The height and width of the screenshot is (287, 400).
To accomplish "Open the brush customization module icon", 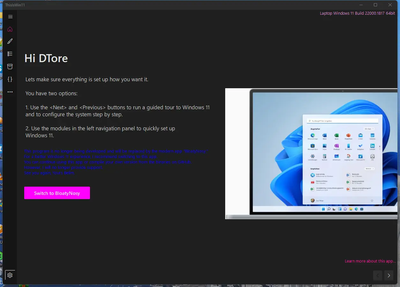I will point(10,41).
